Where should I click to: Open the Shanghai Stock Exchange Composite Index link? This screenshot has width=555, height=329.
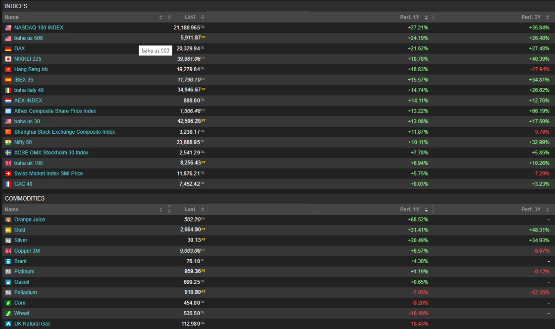[65, 132]
